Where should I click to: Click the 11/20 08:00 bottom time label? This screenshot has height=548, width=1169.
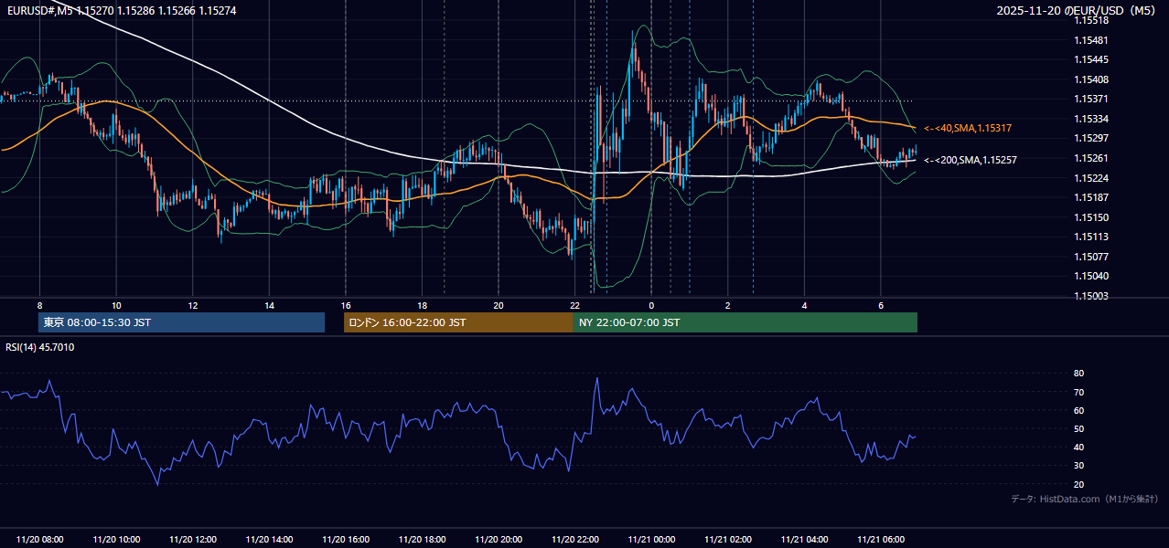point(39,540)
